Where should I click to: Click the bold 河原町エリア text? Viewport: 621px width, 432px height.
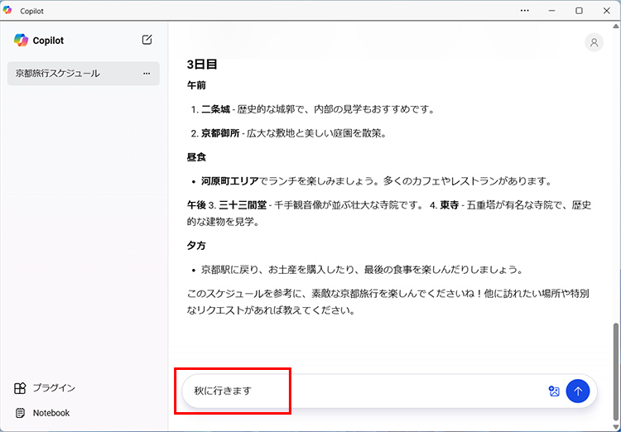229,180
